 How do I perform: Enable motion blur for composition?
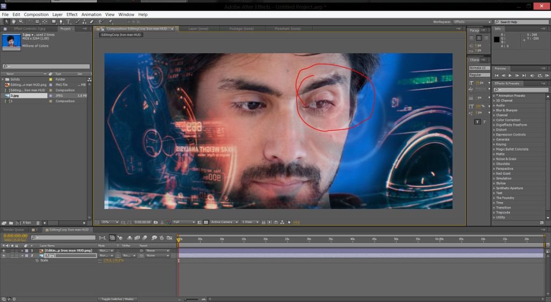click(144, 238)
